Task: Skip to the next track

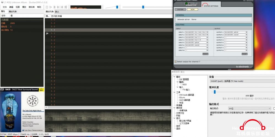Action: pos(62,7)
